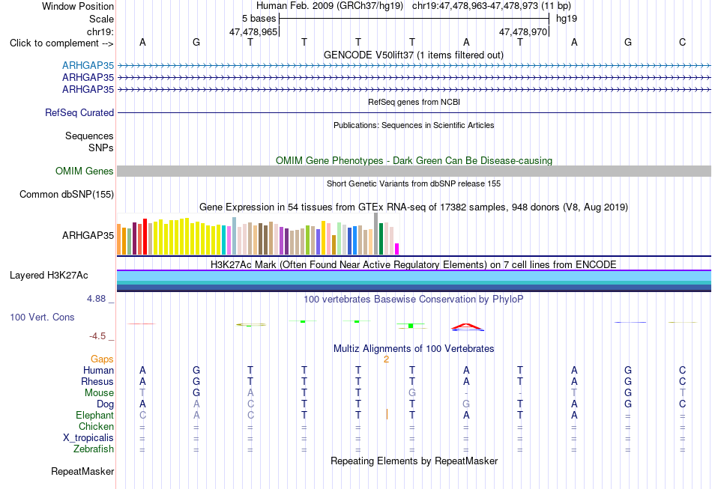Select the Chicken species label
The image size is (712, 489).
click(96, 426)
